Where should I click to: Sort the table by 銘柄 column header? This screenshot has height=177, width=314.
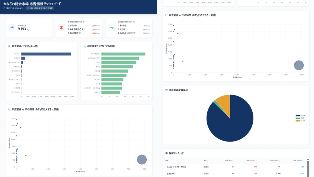tap(167, 161)
